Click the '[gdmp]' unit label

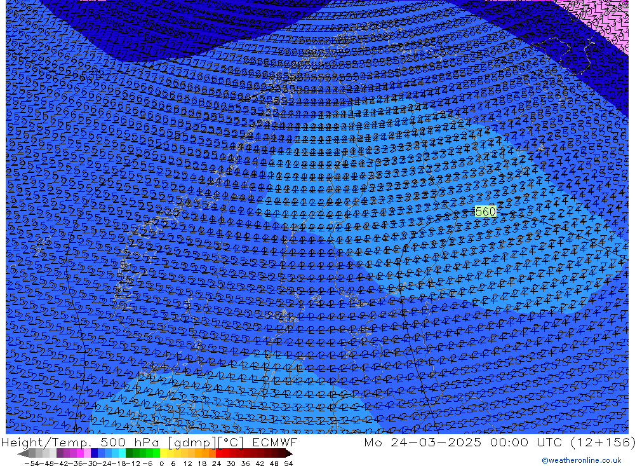click(192, 443)
